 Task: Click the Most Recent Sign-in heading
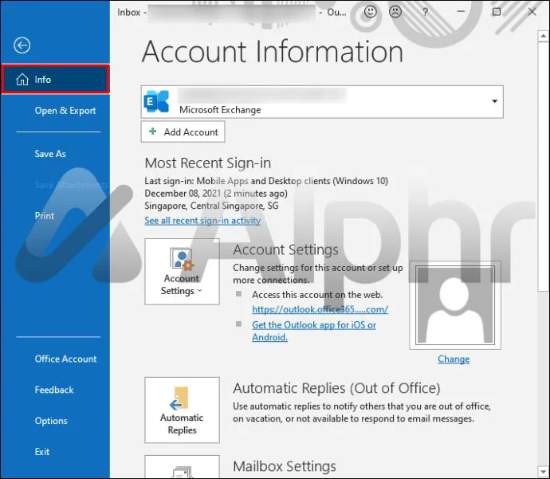click(x=208, y=163)
